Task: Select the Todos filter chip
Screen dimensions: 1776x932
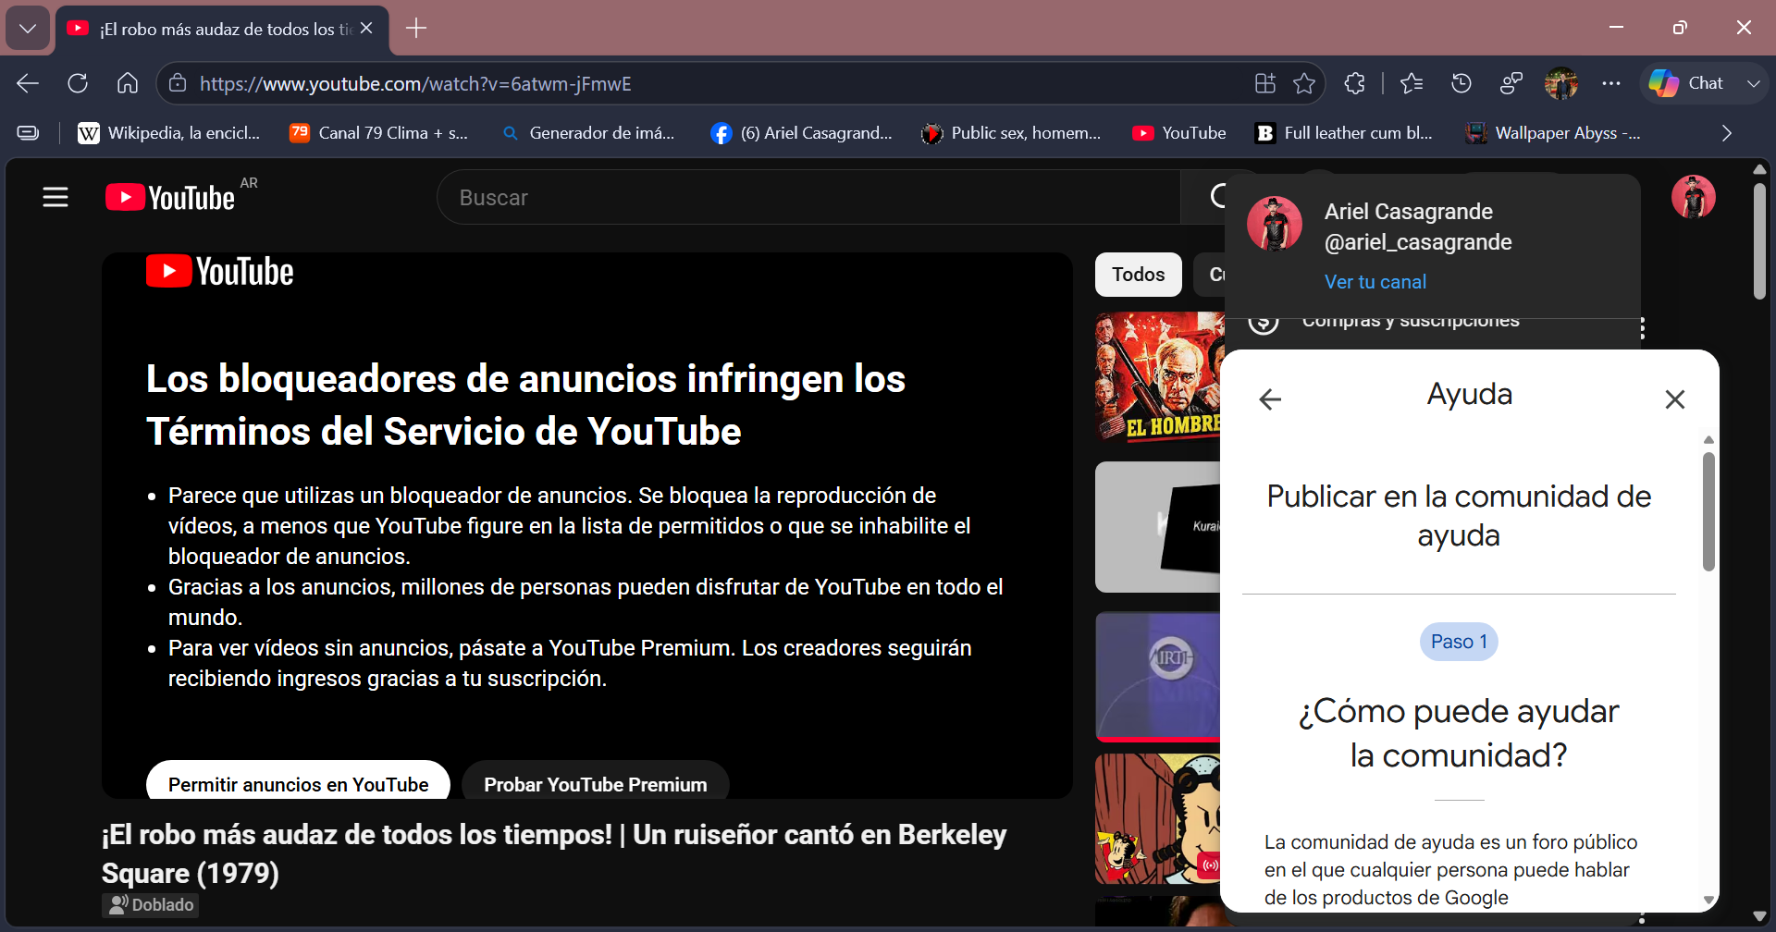Action: pyautogui.click(x=1139, y=275)
